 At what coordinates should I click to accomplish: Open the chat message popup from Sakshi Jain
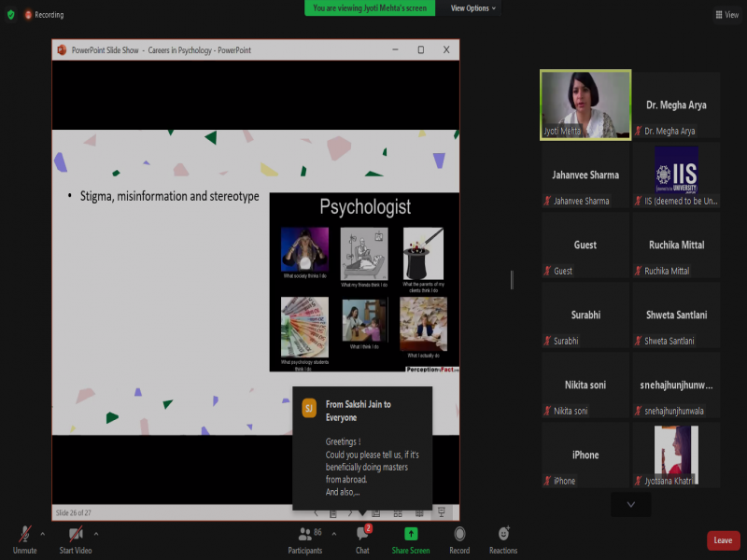(362, 448)
